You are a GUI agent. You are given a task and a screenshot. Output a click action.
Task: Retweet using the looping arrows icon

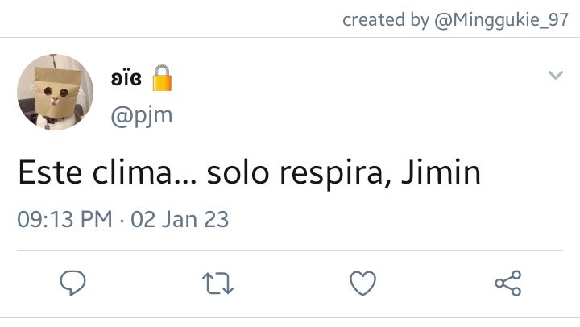pos(217,284)
